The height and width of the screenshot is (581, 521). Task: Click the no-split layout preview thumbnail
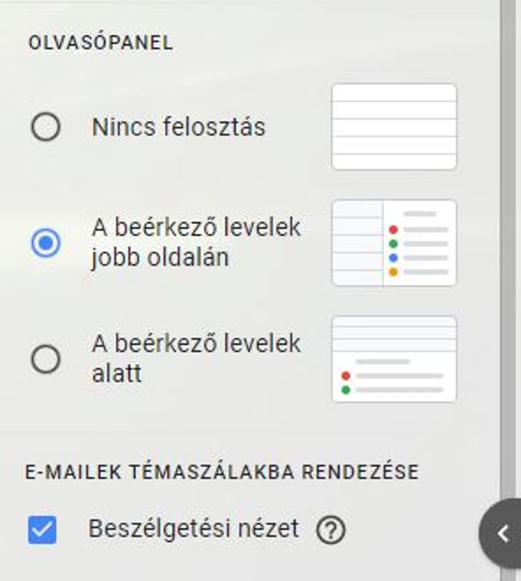394,127
